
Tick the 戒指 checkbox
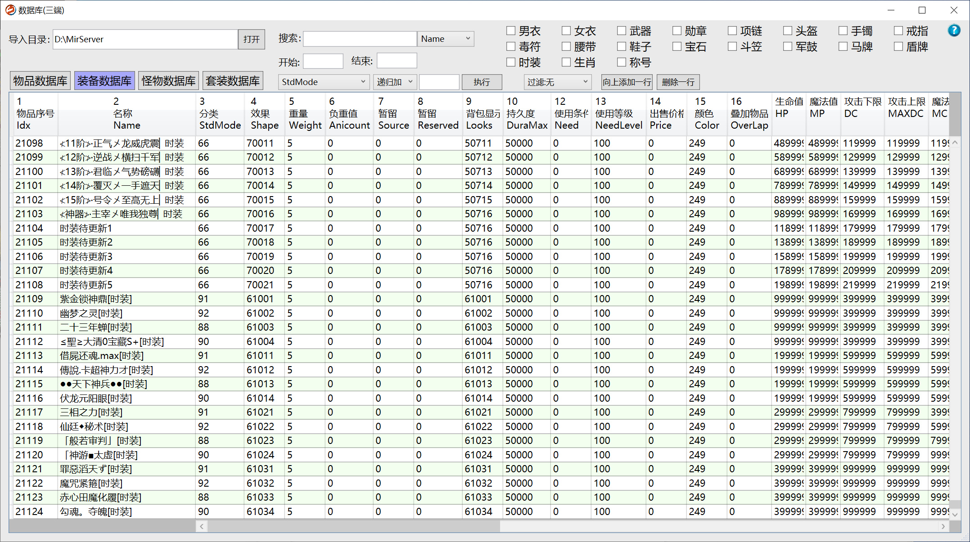point(898,31)
